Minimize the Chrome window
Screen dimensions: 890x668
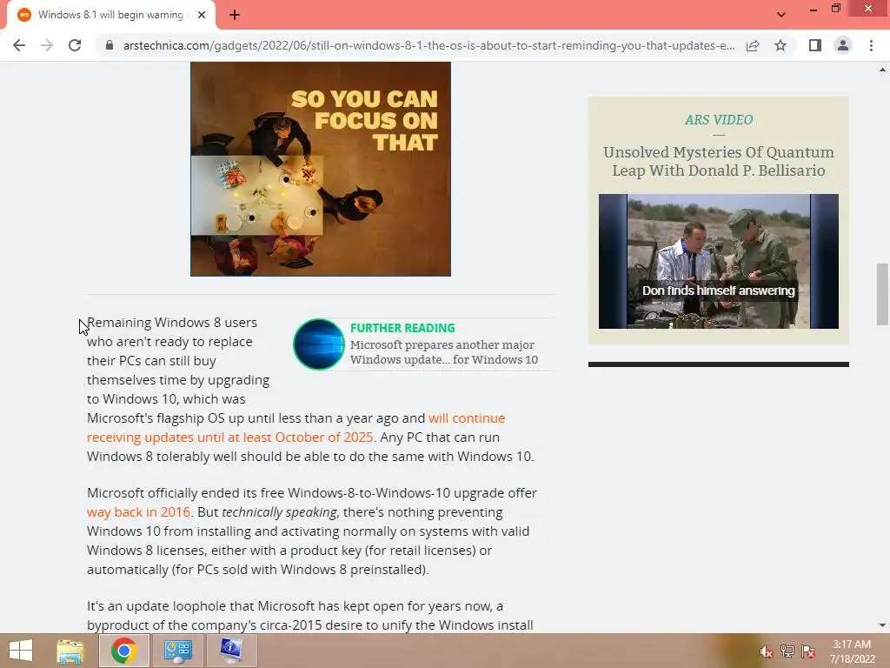(814, 9)
